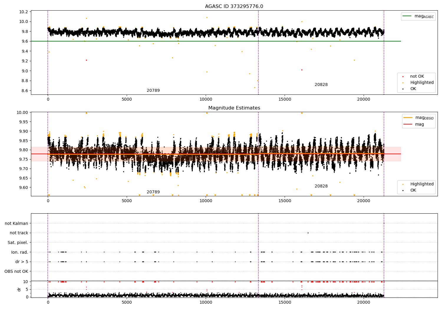The width and height of the screenshot is (442, 309).
Task: Click the 'dr > 5' axis label
Action: 22,262
